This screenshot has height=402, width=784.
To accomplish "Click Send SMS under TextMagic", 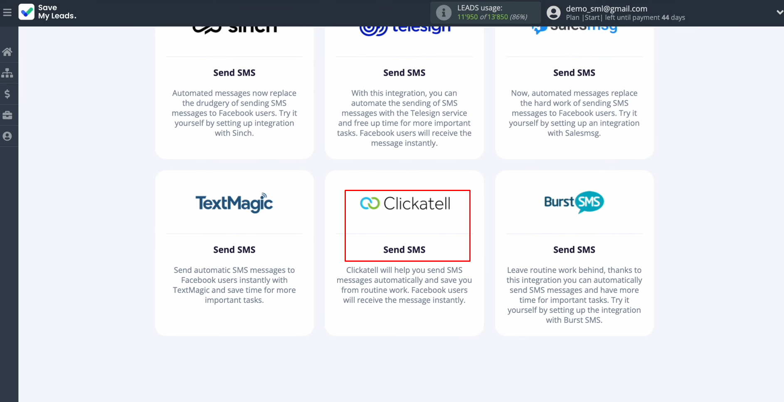I will (234, 250).
